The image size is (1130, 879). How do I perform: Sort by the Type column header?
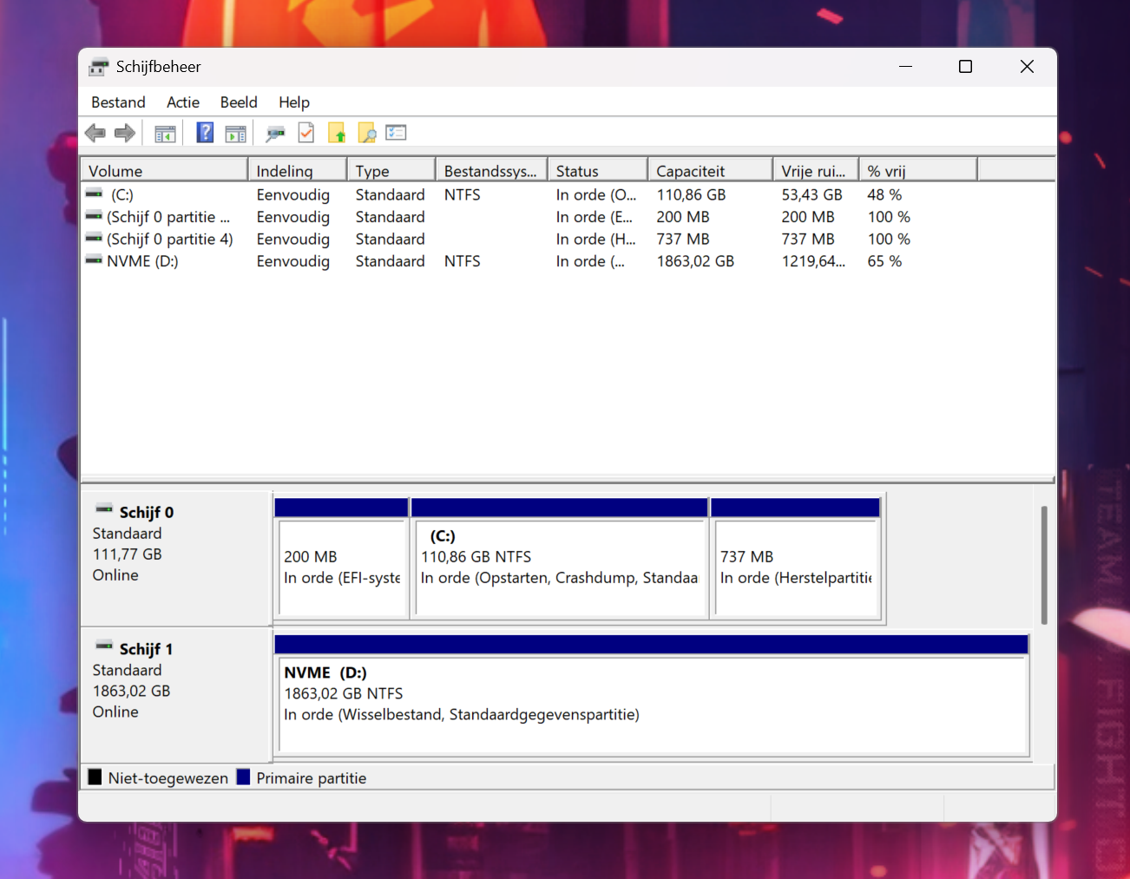pyautogui.click(x=391, y=170)
